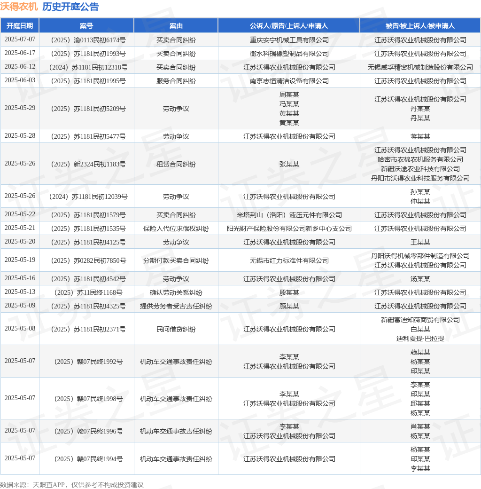The image size is (481, 489).
Task: Click defendant 仲某某
Action: pos(420,201)
